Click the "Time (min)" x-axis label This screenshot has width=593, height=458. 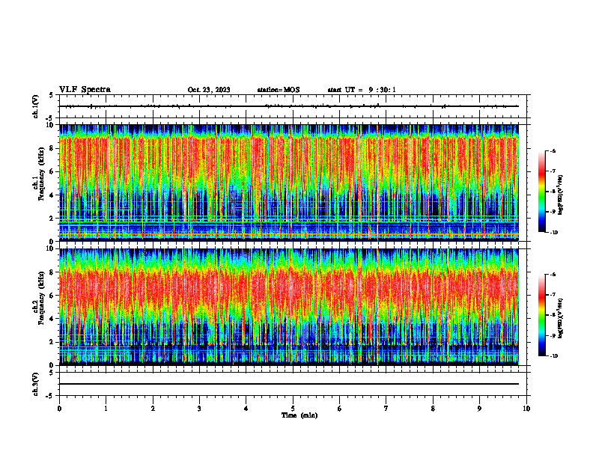(x=299, y=415)
